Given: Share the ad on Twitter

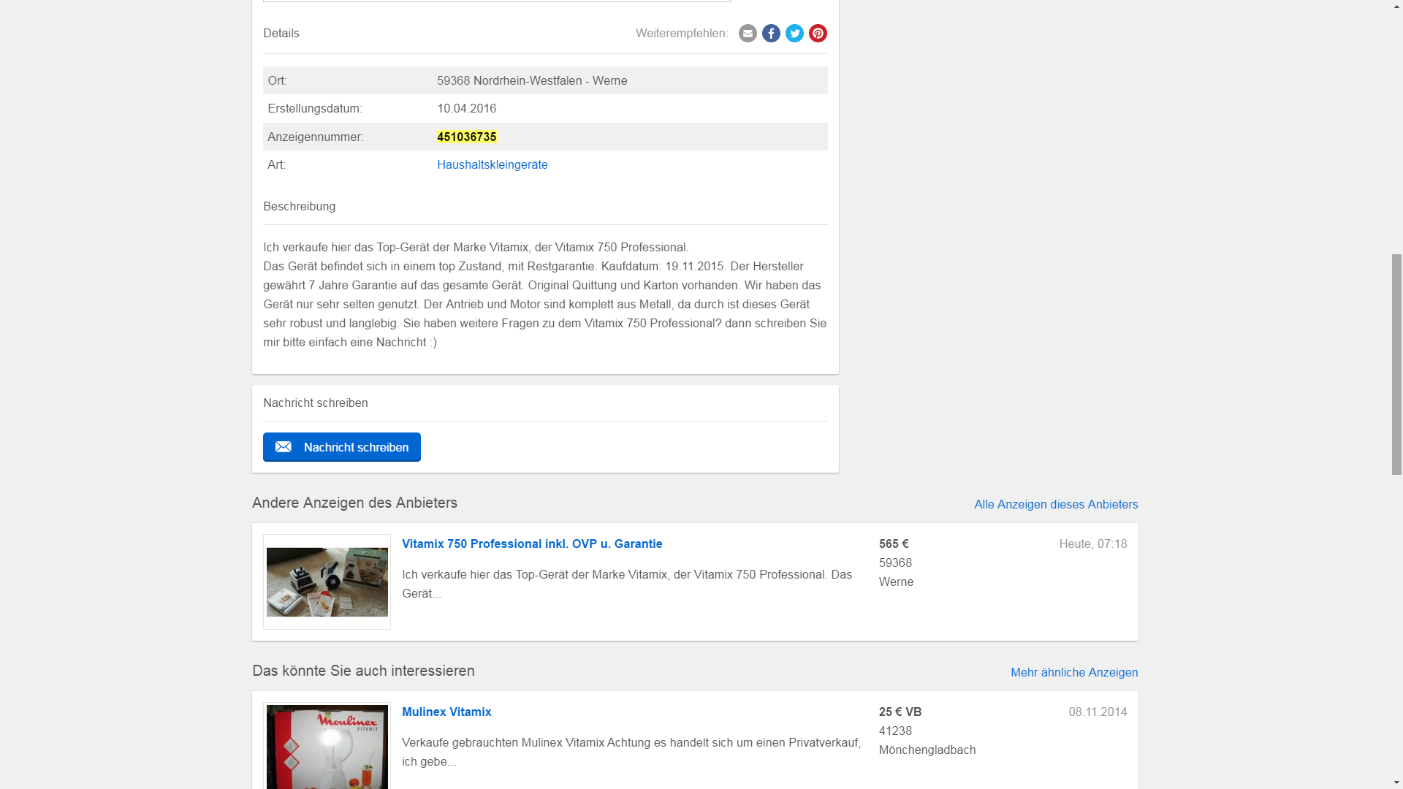Looking at the screenshot, I should pyautogui.click(x=794, y=34).
